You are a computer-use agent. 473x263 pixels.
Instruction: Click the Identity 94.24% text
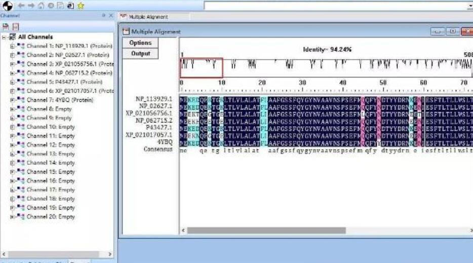(x=327, y=50)
